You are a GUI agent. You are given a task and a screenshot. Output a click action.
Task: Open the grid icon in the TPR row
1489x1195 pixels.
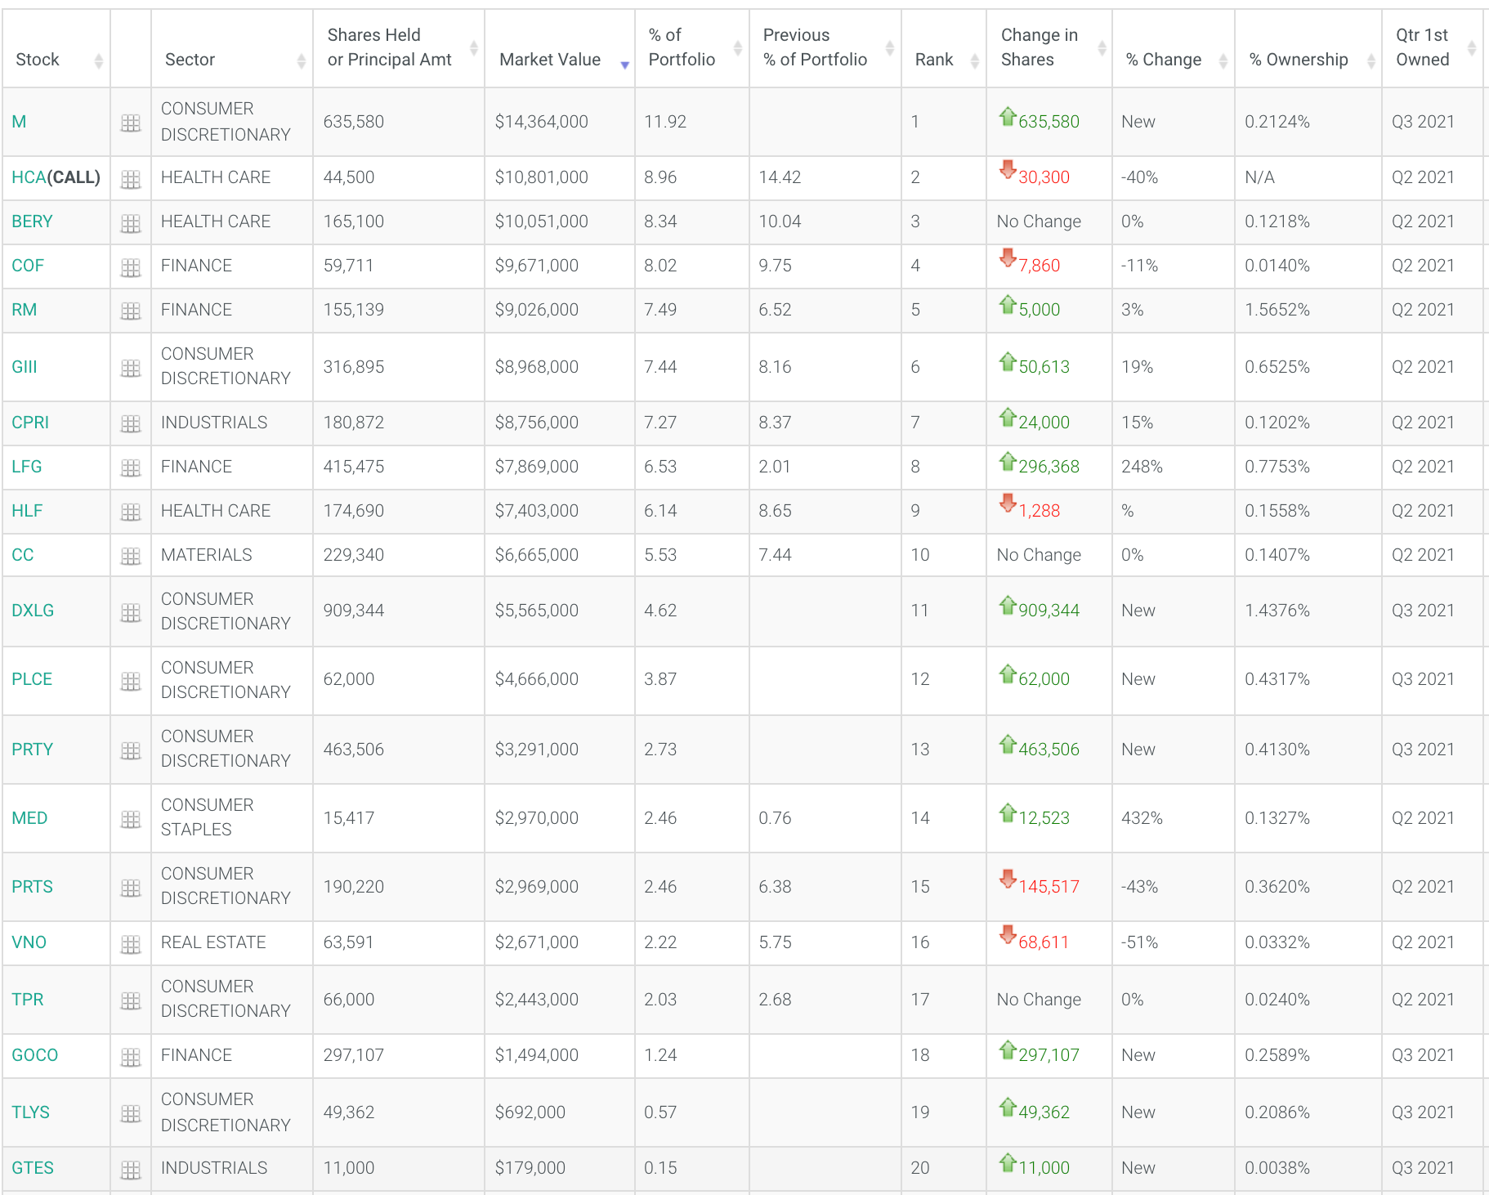click(131, 1001)
